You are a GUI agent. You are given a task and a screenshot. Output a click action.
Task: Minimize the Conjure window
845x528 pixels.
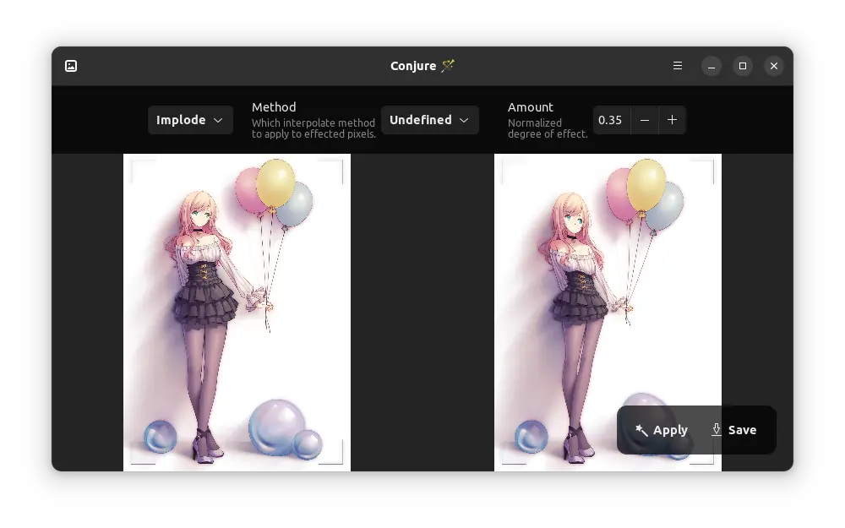(x=711, y=66)
